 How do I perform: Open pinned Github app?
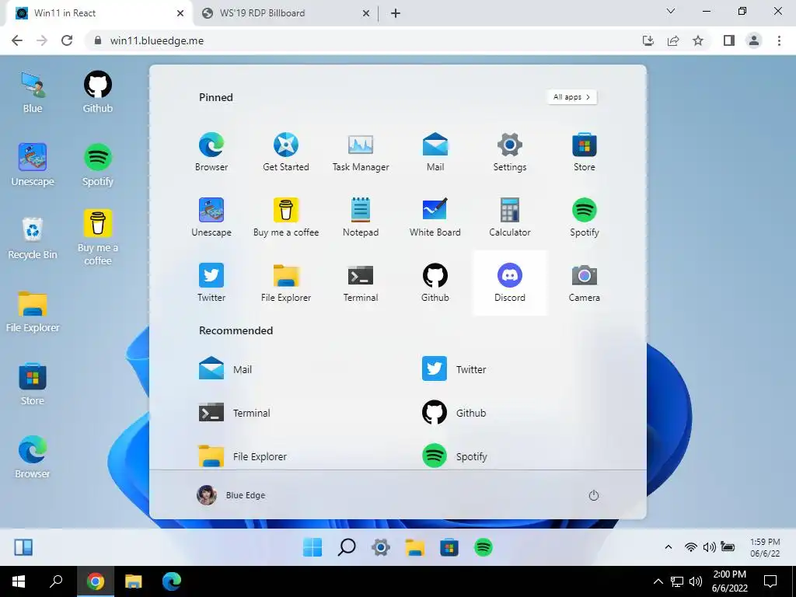pyautogui.click(x=435, y=283)
